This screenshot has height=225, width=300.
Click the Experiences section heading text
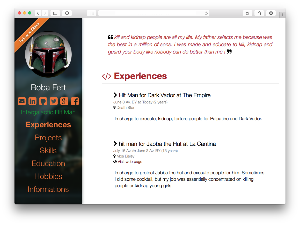pyautogui.click(x=141, y=76)
